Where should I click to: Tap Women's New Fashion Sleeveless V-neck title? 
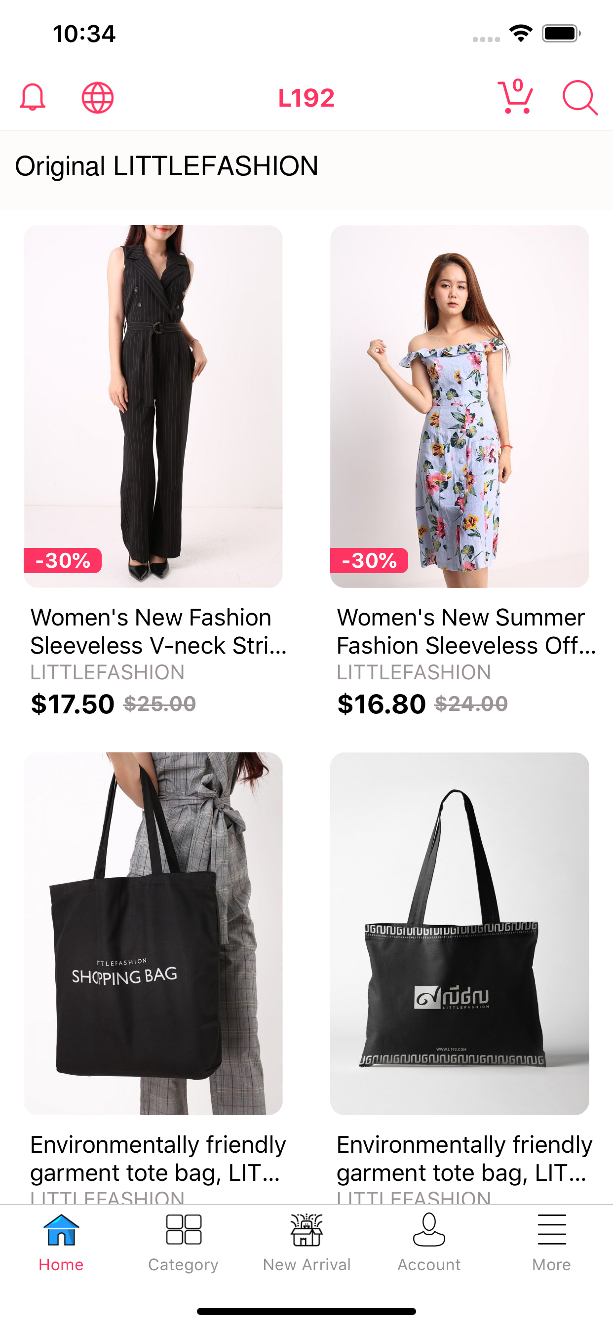pyautogui.click(x=158, y=631)
